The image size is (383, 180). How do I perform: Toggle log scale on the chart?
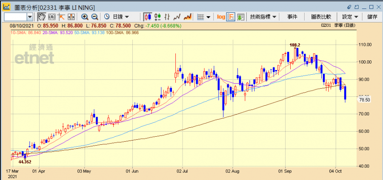pyautogui.click(x=221, y=17)
